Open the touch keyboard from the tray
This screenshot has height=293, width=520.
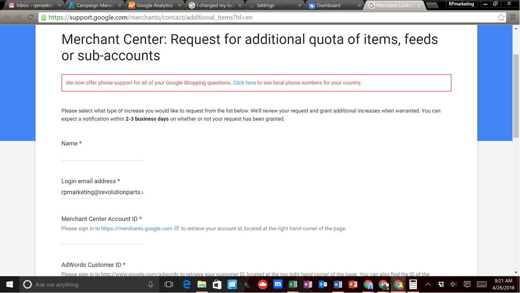pos(481,284)
